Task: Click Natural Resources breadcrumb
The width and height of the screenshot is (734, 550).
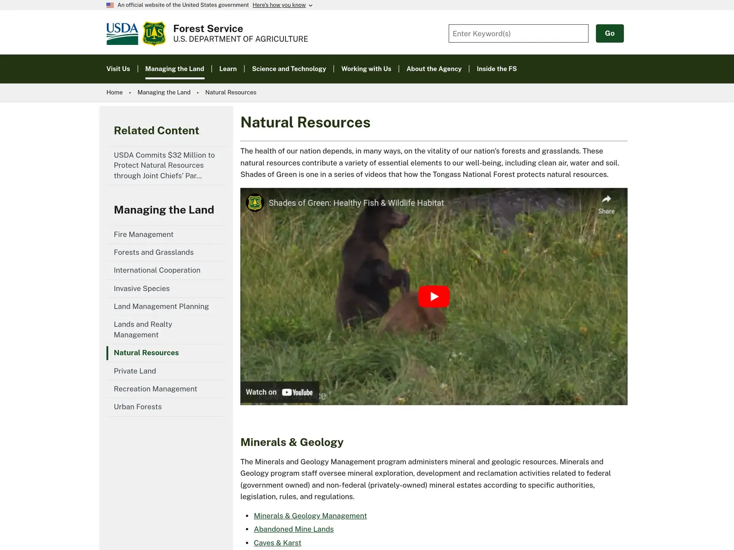Action: pos(231,93)
